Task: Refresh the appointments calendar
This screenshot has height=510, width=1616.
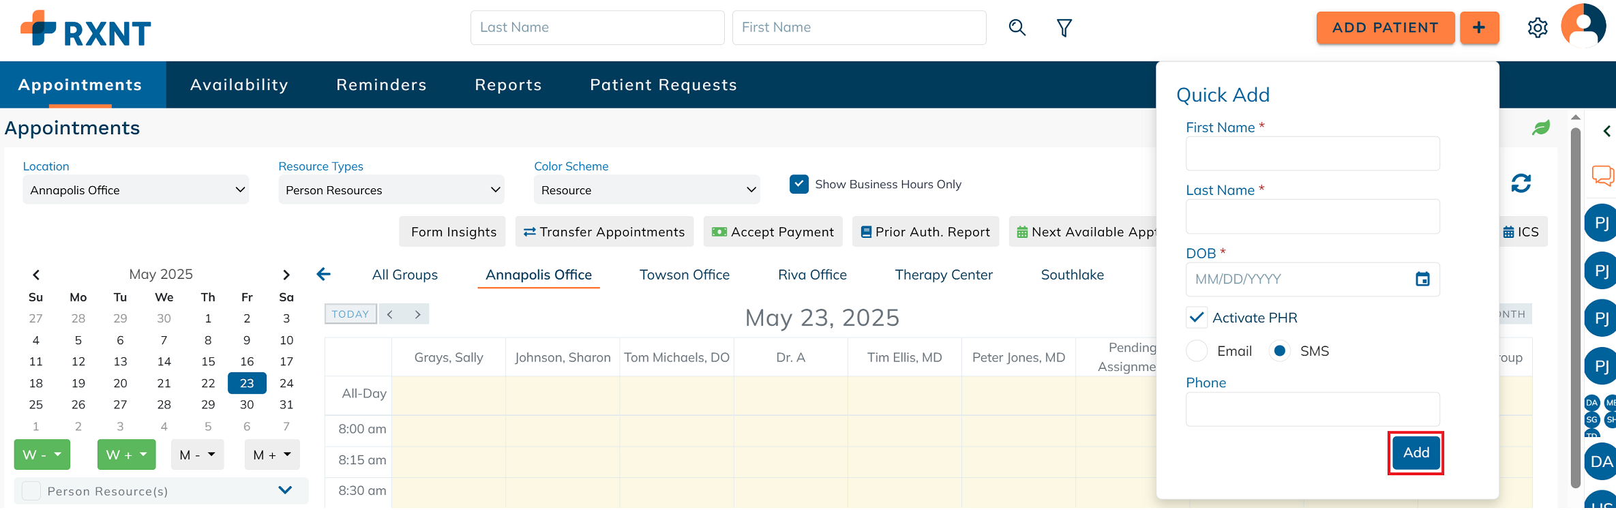Action: (1521, 183)
